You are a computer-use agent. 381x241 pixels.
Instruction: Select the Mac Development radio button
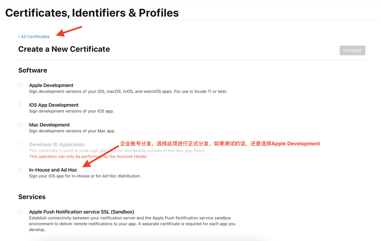(20, 125)
